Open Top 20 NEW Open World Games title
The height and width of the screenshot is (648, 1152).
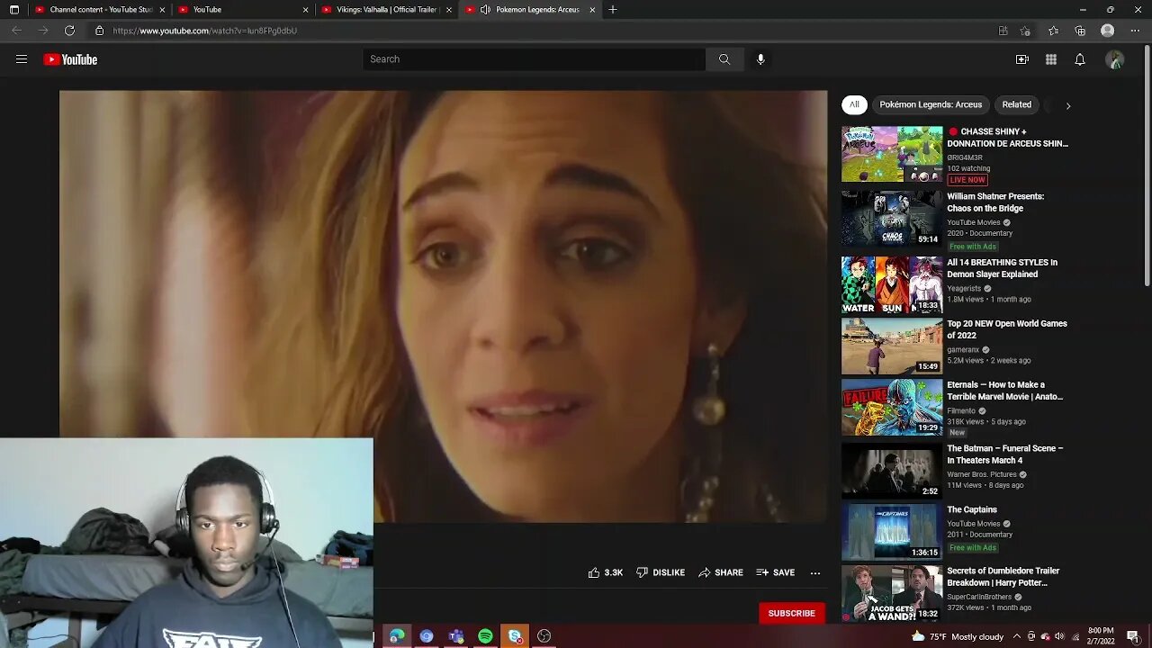[x=1007, y=329]
